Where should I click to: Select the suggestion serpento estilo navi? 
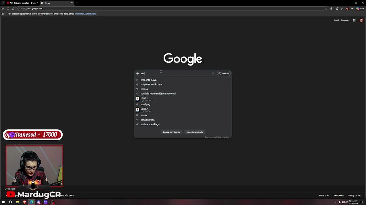click(x=183, y=85)
